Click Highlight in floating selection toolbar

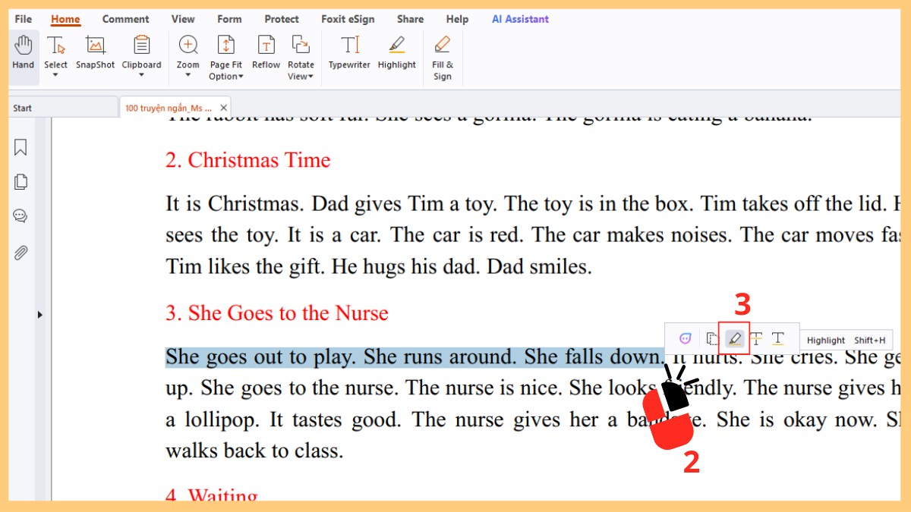coord(733,339)
